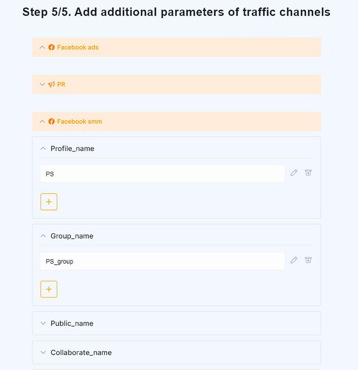Collapse the Facebook smm section chevron
The image size is (358, 370).
point(42,121)
